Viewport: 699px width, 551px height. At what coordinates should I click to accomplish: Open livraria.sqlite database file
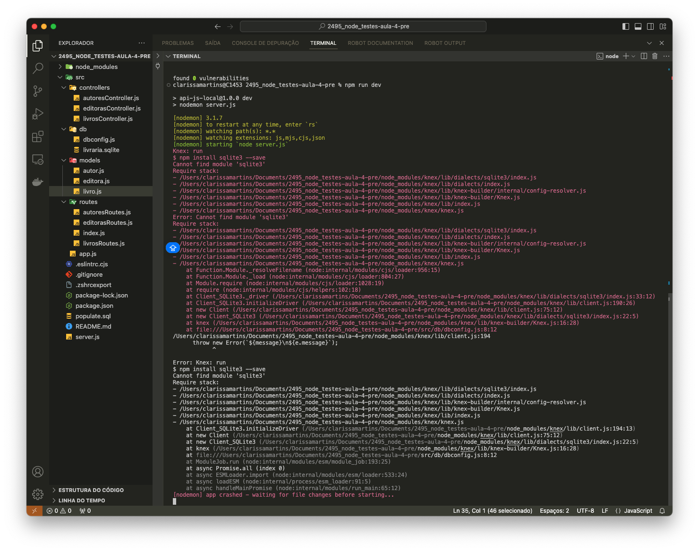click(101, 150)
